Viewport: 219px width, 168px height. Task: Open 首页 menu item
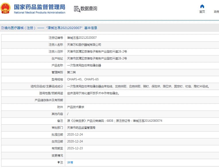pyautogui.click(x=202, y=12)
